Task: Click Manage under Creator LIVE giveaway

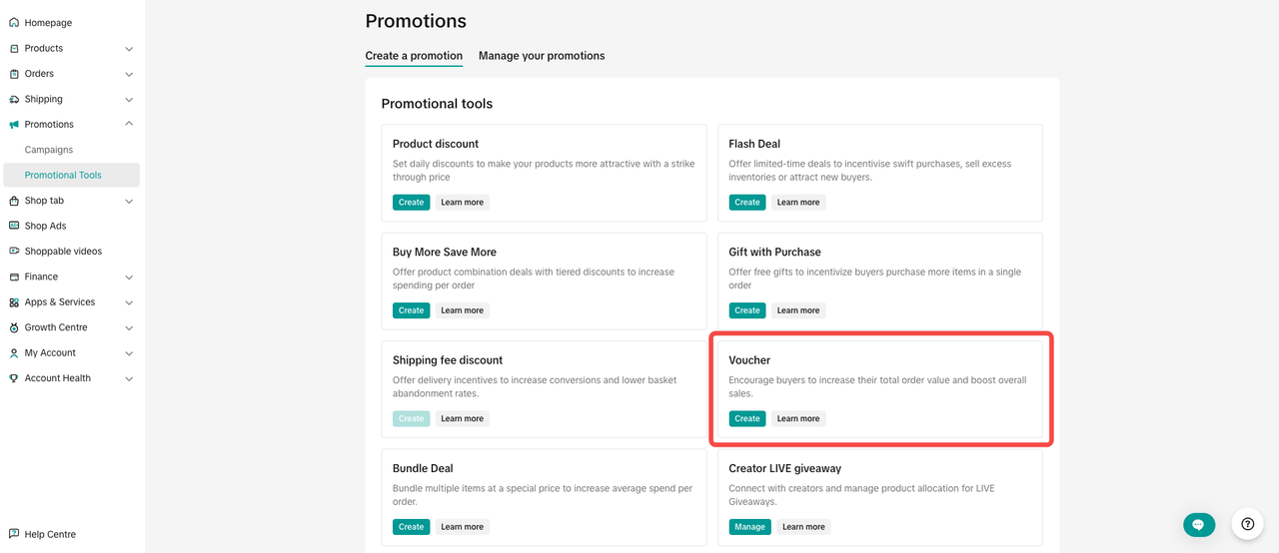Action: point(749,527)
